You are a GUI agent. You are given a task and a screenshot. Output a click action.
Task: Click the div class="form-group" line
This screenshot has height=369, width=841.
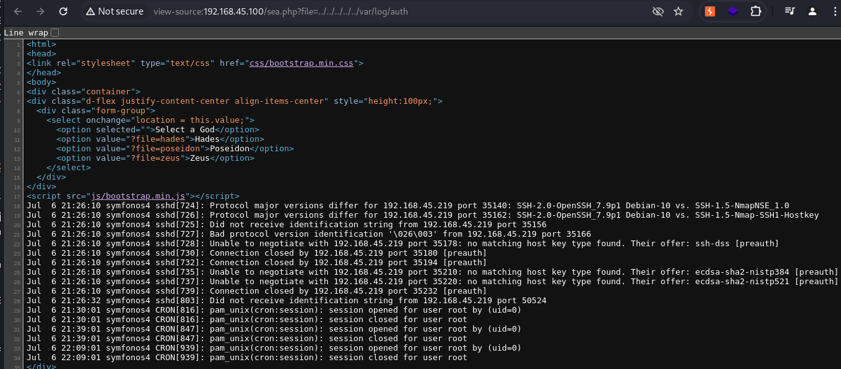(96, 111)
